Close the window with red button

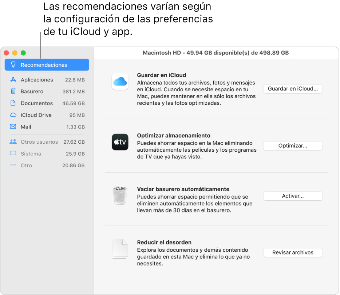pyautogui.click(x=7, y=53)
